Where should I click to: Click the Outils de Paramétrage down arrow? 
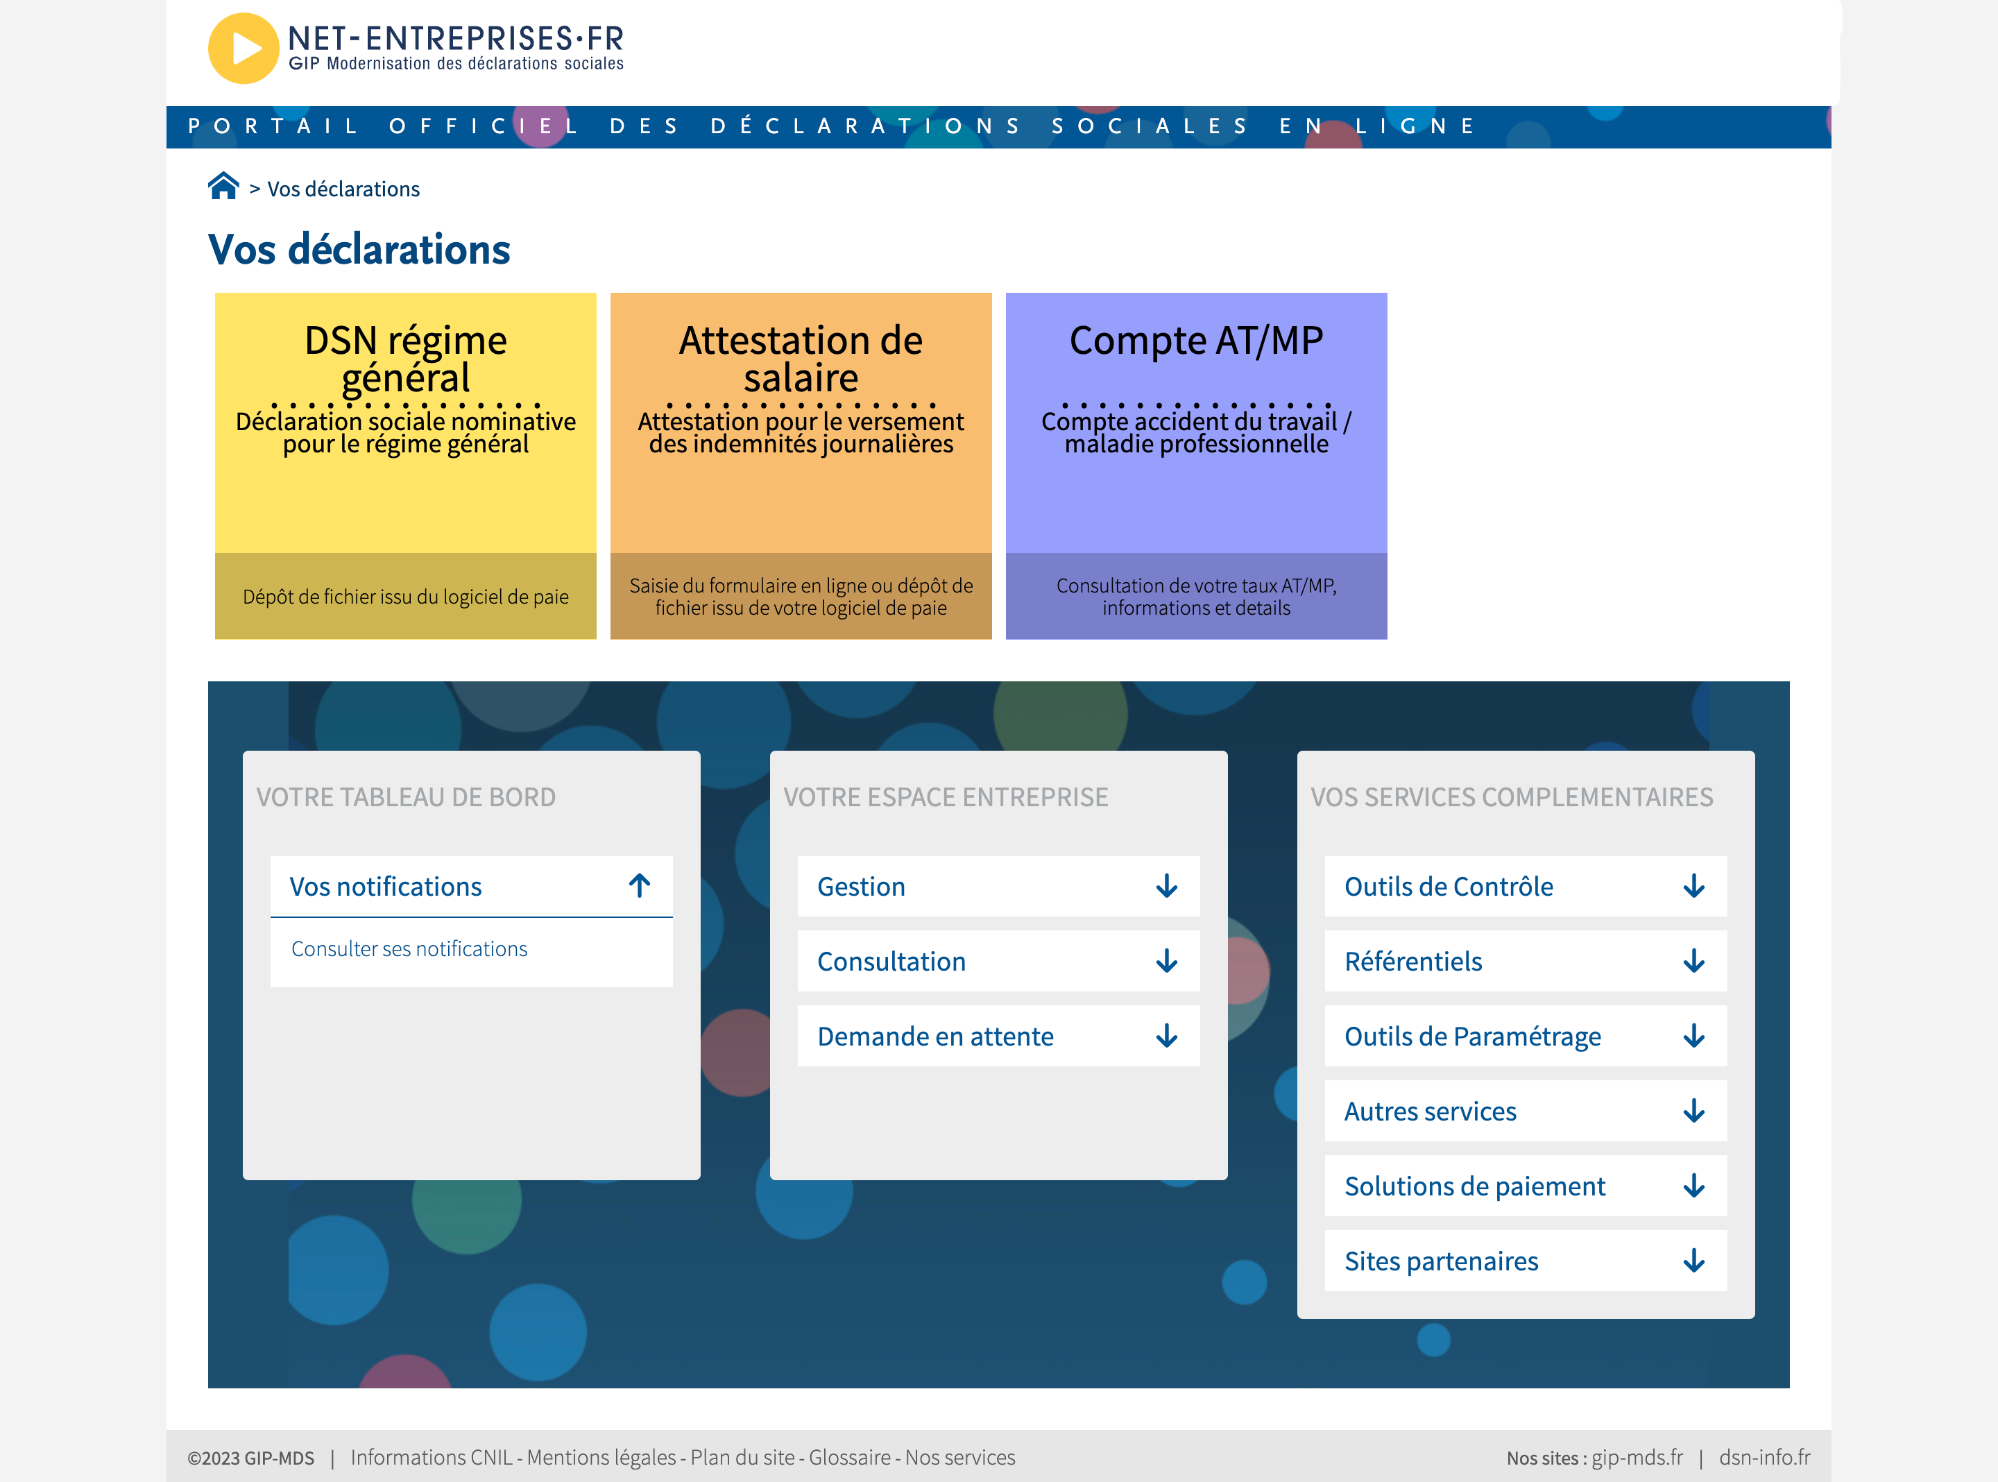1694,1036
